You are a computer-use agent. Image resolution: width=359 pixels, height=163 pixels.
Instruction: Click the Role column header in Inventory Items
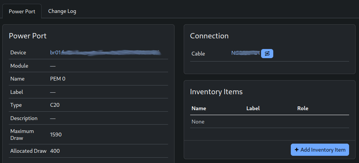(x=303, y=108)
